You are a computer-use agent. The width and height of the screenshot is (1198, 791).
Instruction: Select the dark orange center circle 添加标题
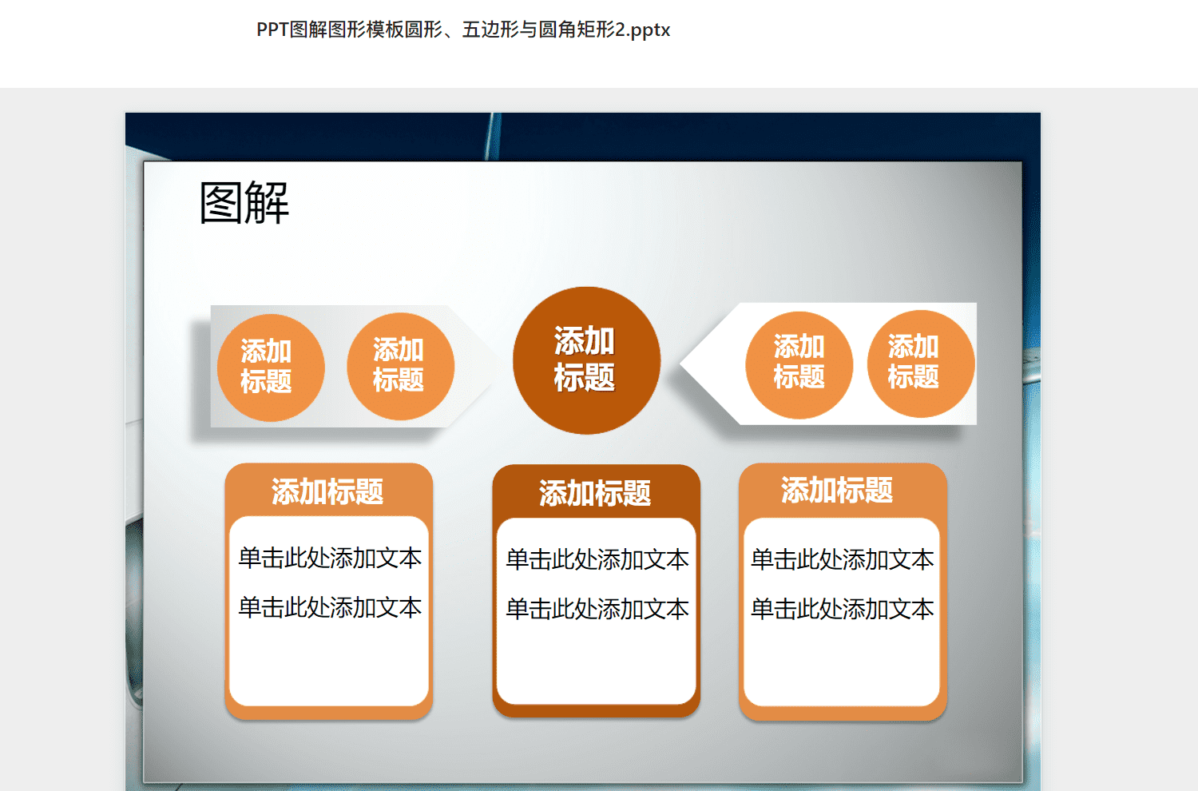[586, 360]
